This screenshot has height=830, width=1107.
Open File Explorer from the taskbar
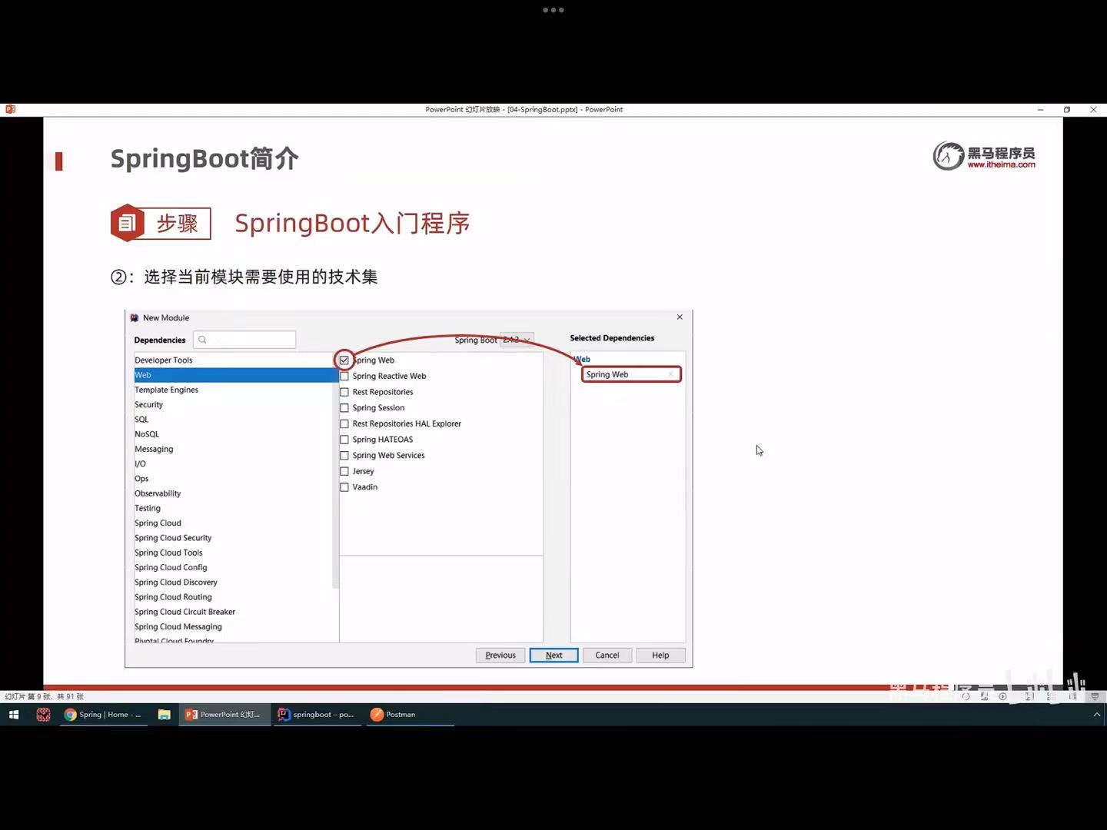tap(164, 714)
